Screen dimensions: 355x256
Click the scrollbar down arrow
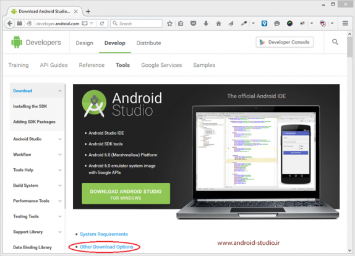click(350, 250)
